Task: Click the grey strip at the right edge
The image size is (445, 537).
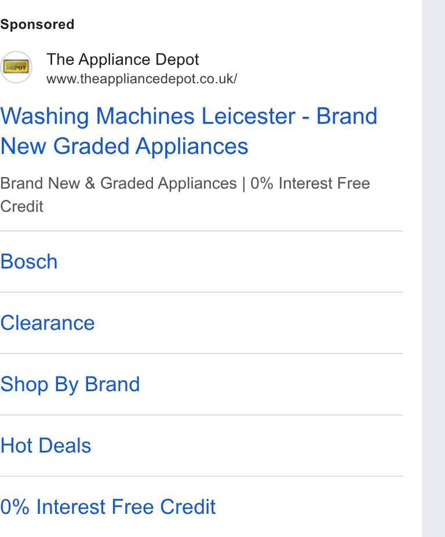Action: 433,268
